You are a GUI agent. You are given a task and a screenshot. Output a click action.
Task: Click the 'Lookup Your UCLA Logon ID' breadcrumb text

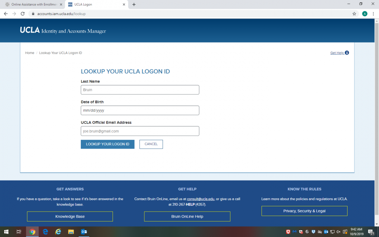pyautogui.click(x=60, y=53)
